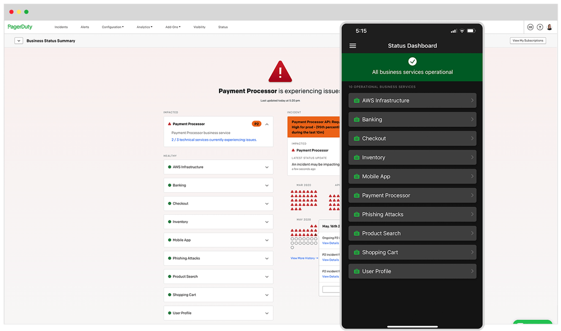Open the hamburger menu on Status Dashboard
Image resolution: width=561 pixels, height=331 pixels.
point(353,45)
